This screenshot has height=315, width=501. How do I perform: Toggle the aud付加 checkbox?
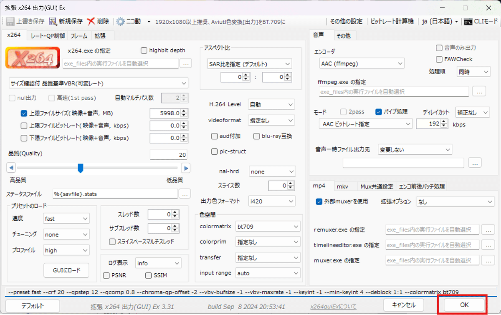tap(215, 136)
